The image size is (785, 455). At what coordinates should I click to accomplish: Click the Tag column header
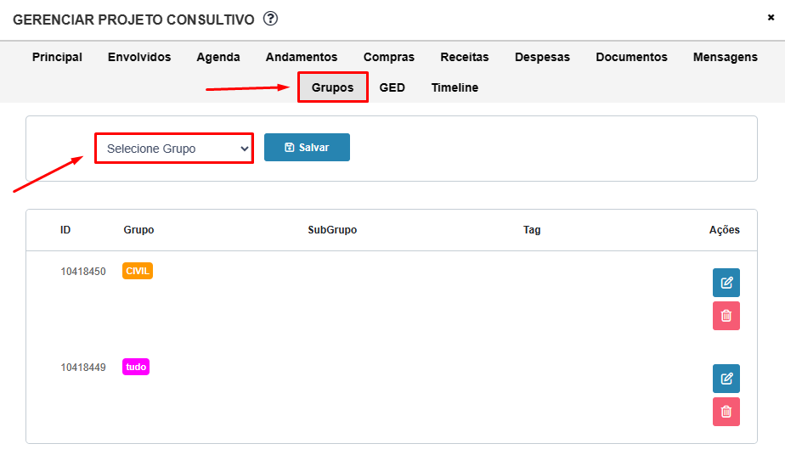pyautogui.click(x=532, y=230)
